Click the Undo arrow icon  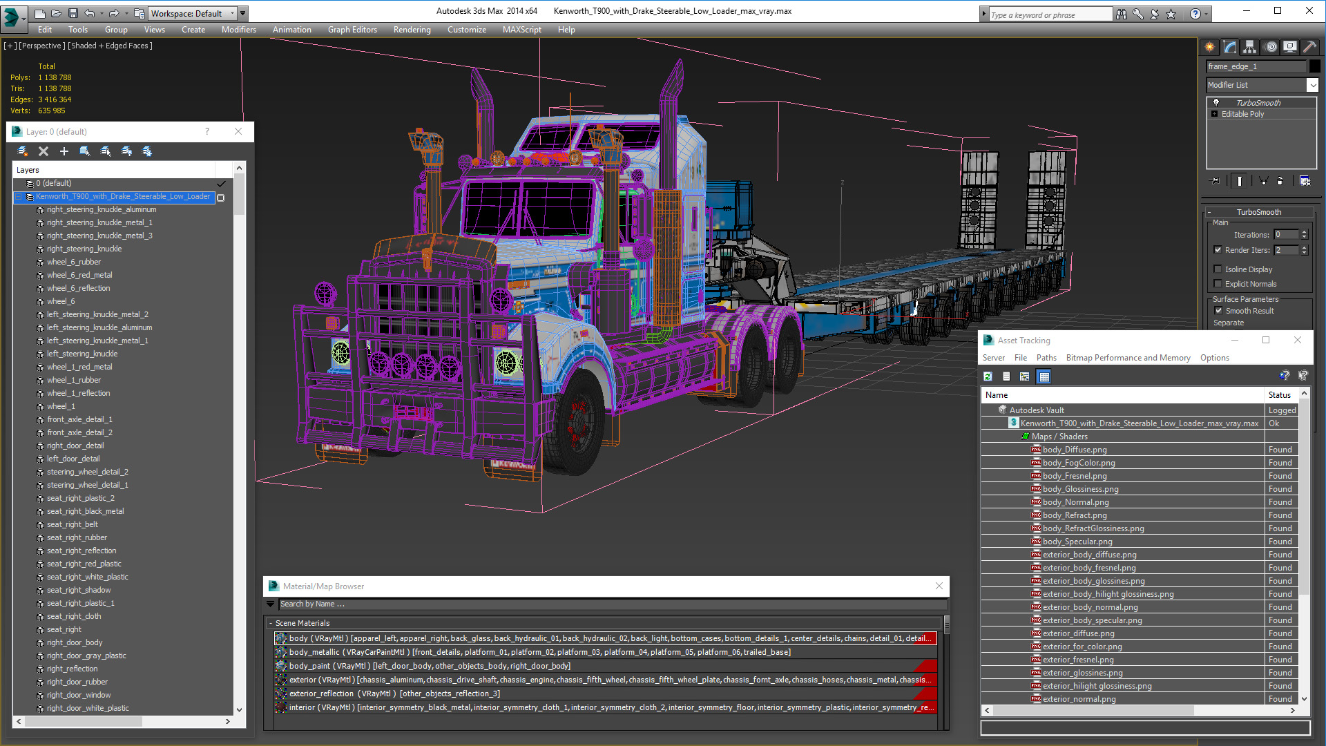(x=89, y=13)
